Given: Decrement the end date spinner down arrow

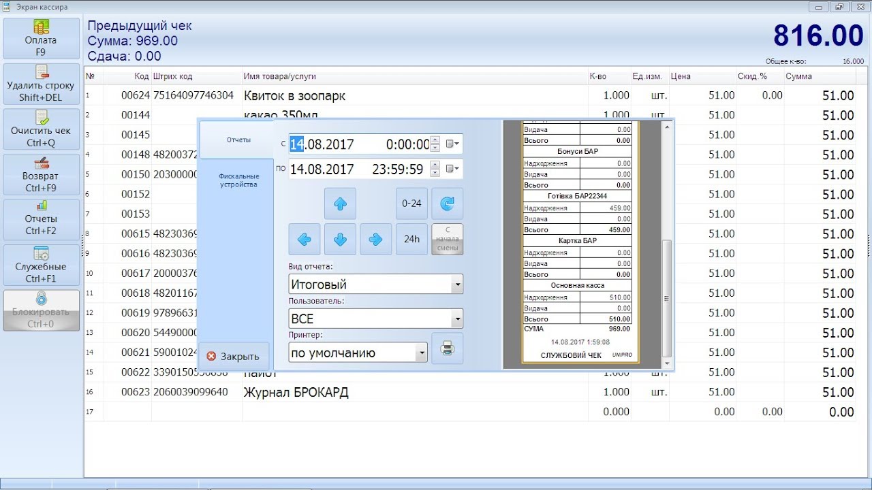Looking at the screenshot, I should (x=436, y=173).
